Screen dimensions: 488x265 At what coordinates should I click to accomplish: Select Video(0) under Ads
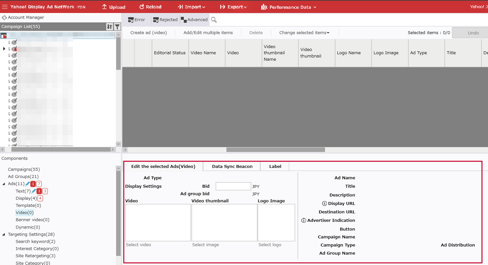[25, 213]
